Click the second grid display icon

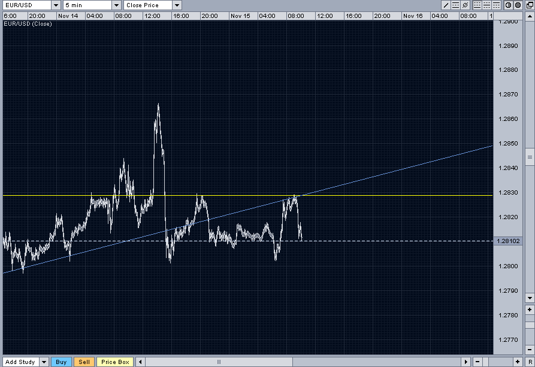coord(486,5)
